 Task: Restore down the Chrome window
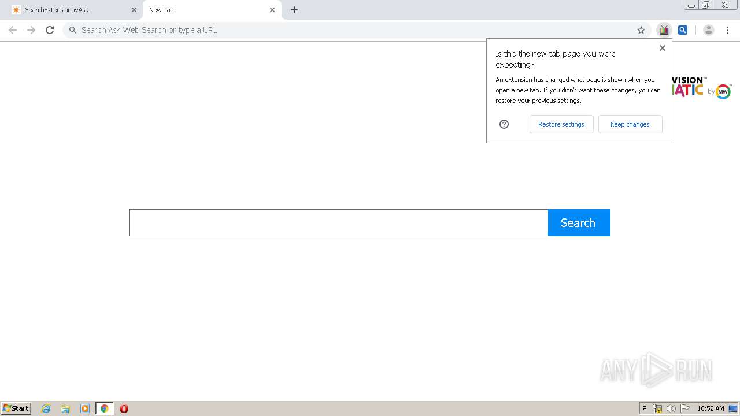[706, 5]
